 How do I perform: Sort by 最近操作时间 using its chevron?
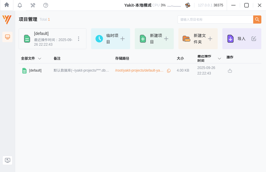click(x=219, y=58)
